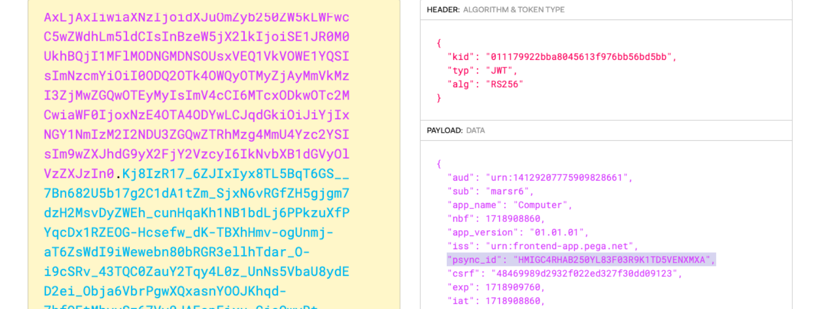Click the opening brace of payload JSON
837x309 pixels.
439,164
